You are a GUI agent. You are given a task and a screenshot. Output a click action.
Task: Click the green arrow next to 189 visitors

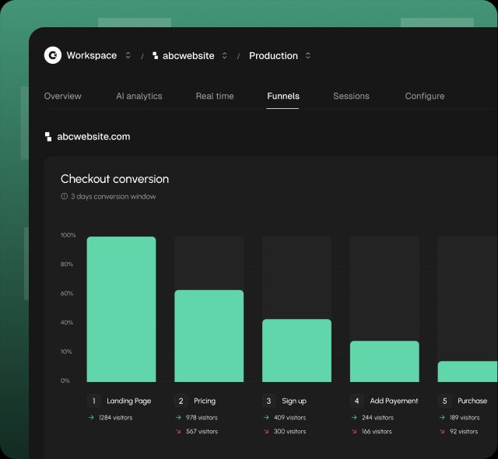tap(442, 418)
